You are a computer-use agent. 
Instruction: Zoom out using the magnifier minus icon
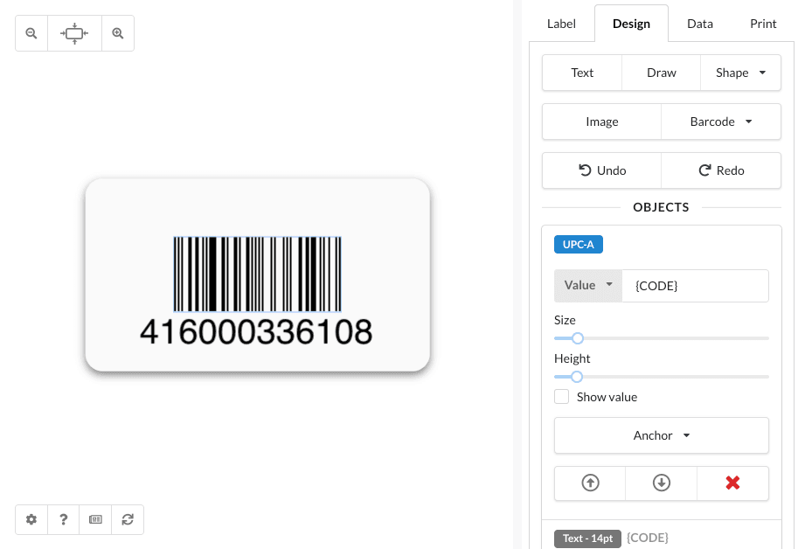tap(31, 32)
